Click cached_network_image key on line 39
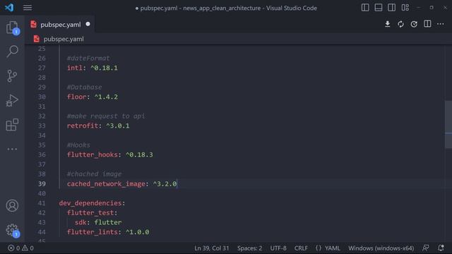This screenshot has width=452, height=254. pyautogui.click(x=106, y=183)
